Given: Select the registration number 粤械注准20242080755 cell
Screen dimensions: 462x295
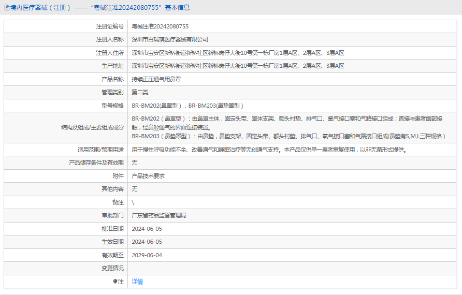Looking at the screenshot, I should 160,26.
